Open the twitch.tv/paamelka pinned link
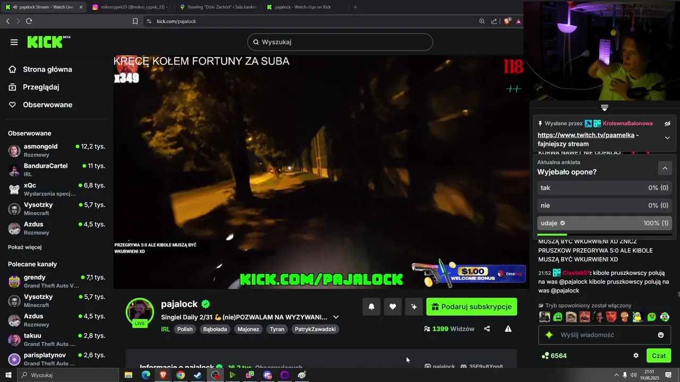This screenshot has width=680, height=382. pos(585,135)
